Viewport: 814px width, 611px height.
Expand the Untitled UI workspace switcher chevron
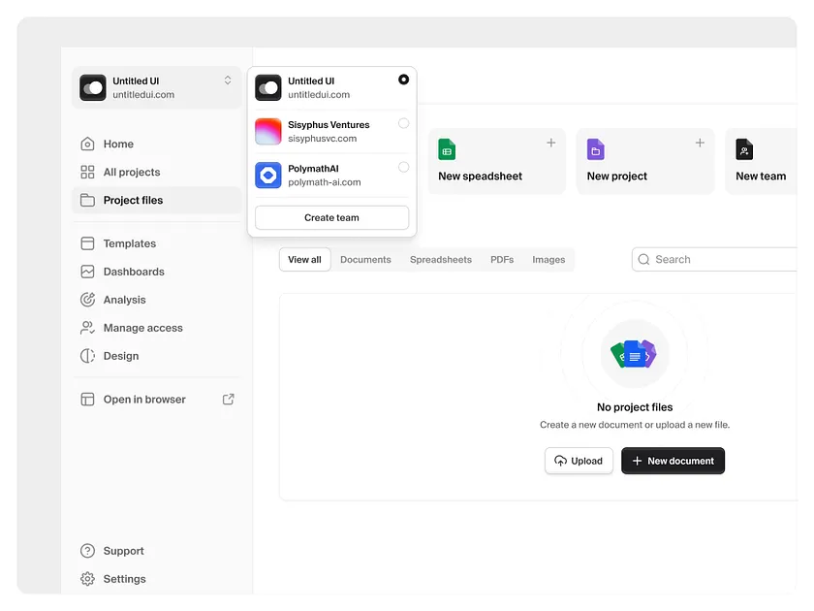pyautogui.click(x=227, y=81)
